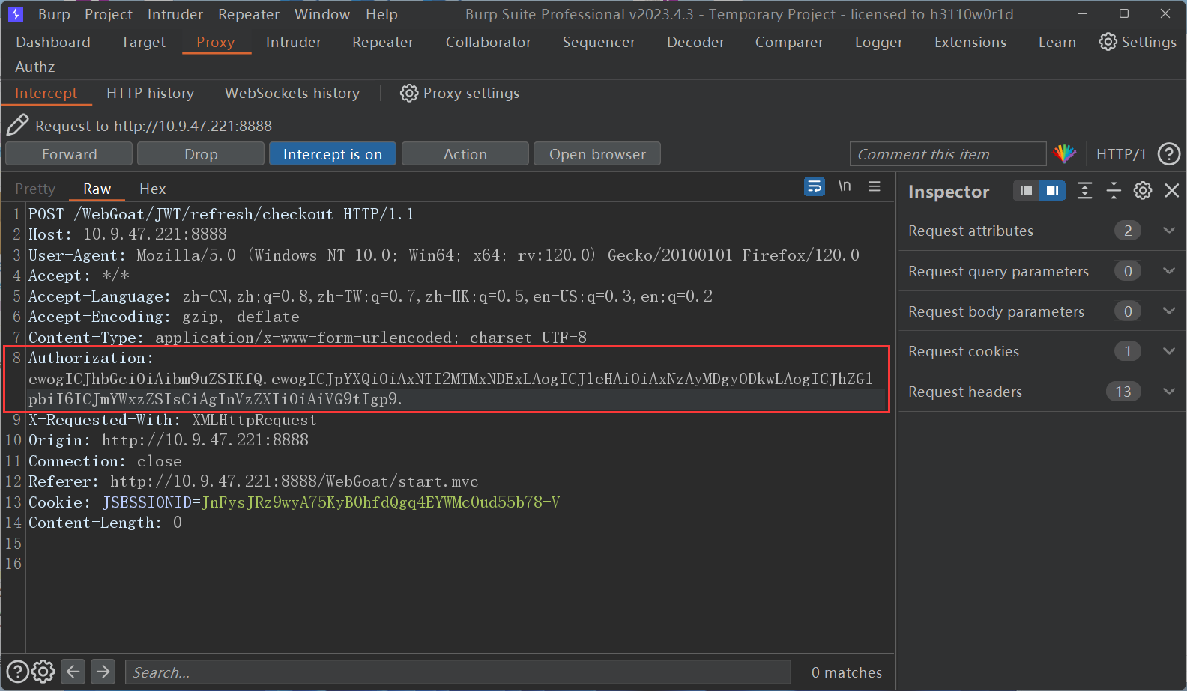
Task: Click the expand all sections icon in Inspector
Action: (x=1084, y=191)
